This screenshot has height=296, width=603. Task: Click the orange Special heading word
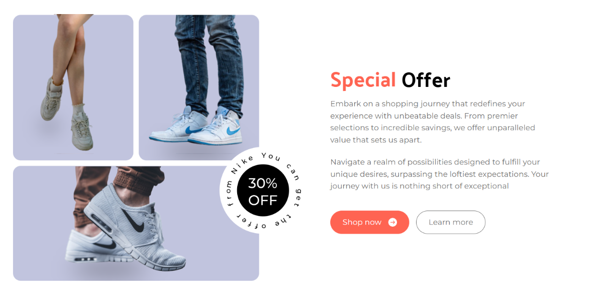[363, 80]
